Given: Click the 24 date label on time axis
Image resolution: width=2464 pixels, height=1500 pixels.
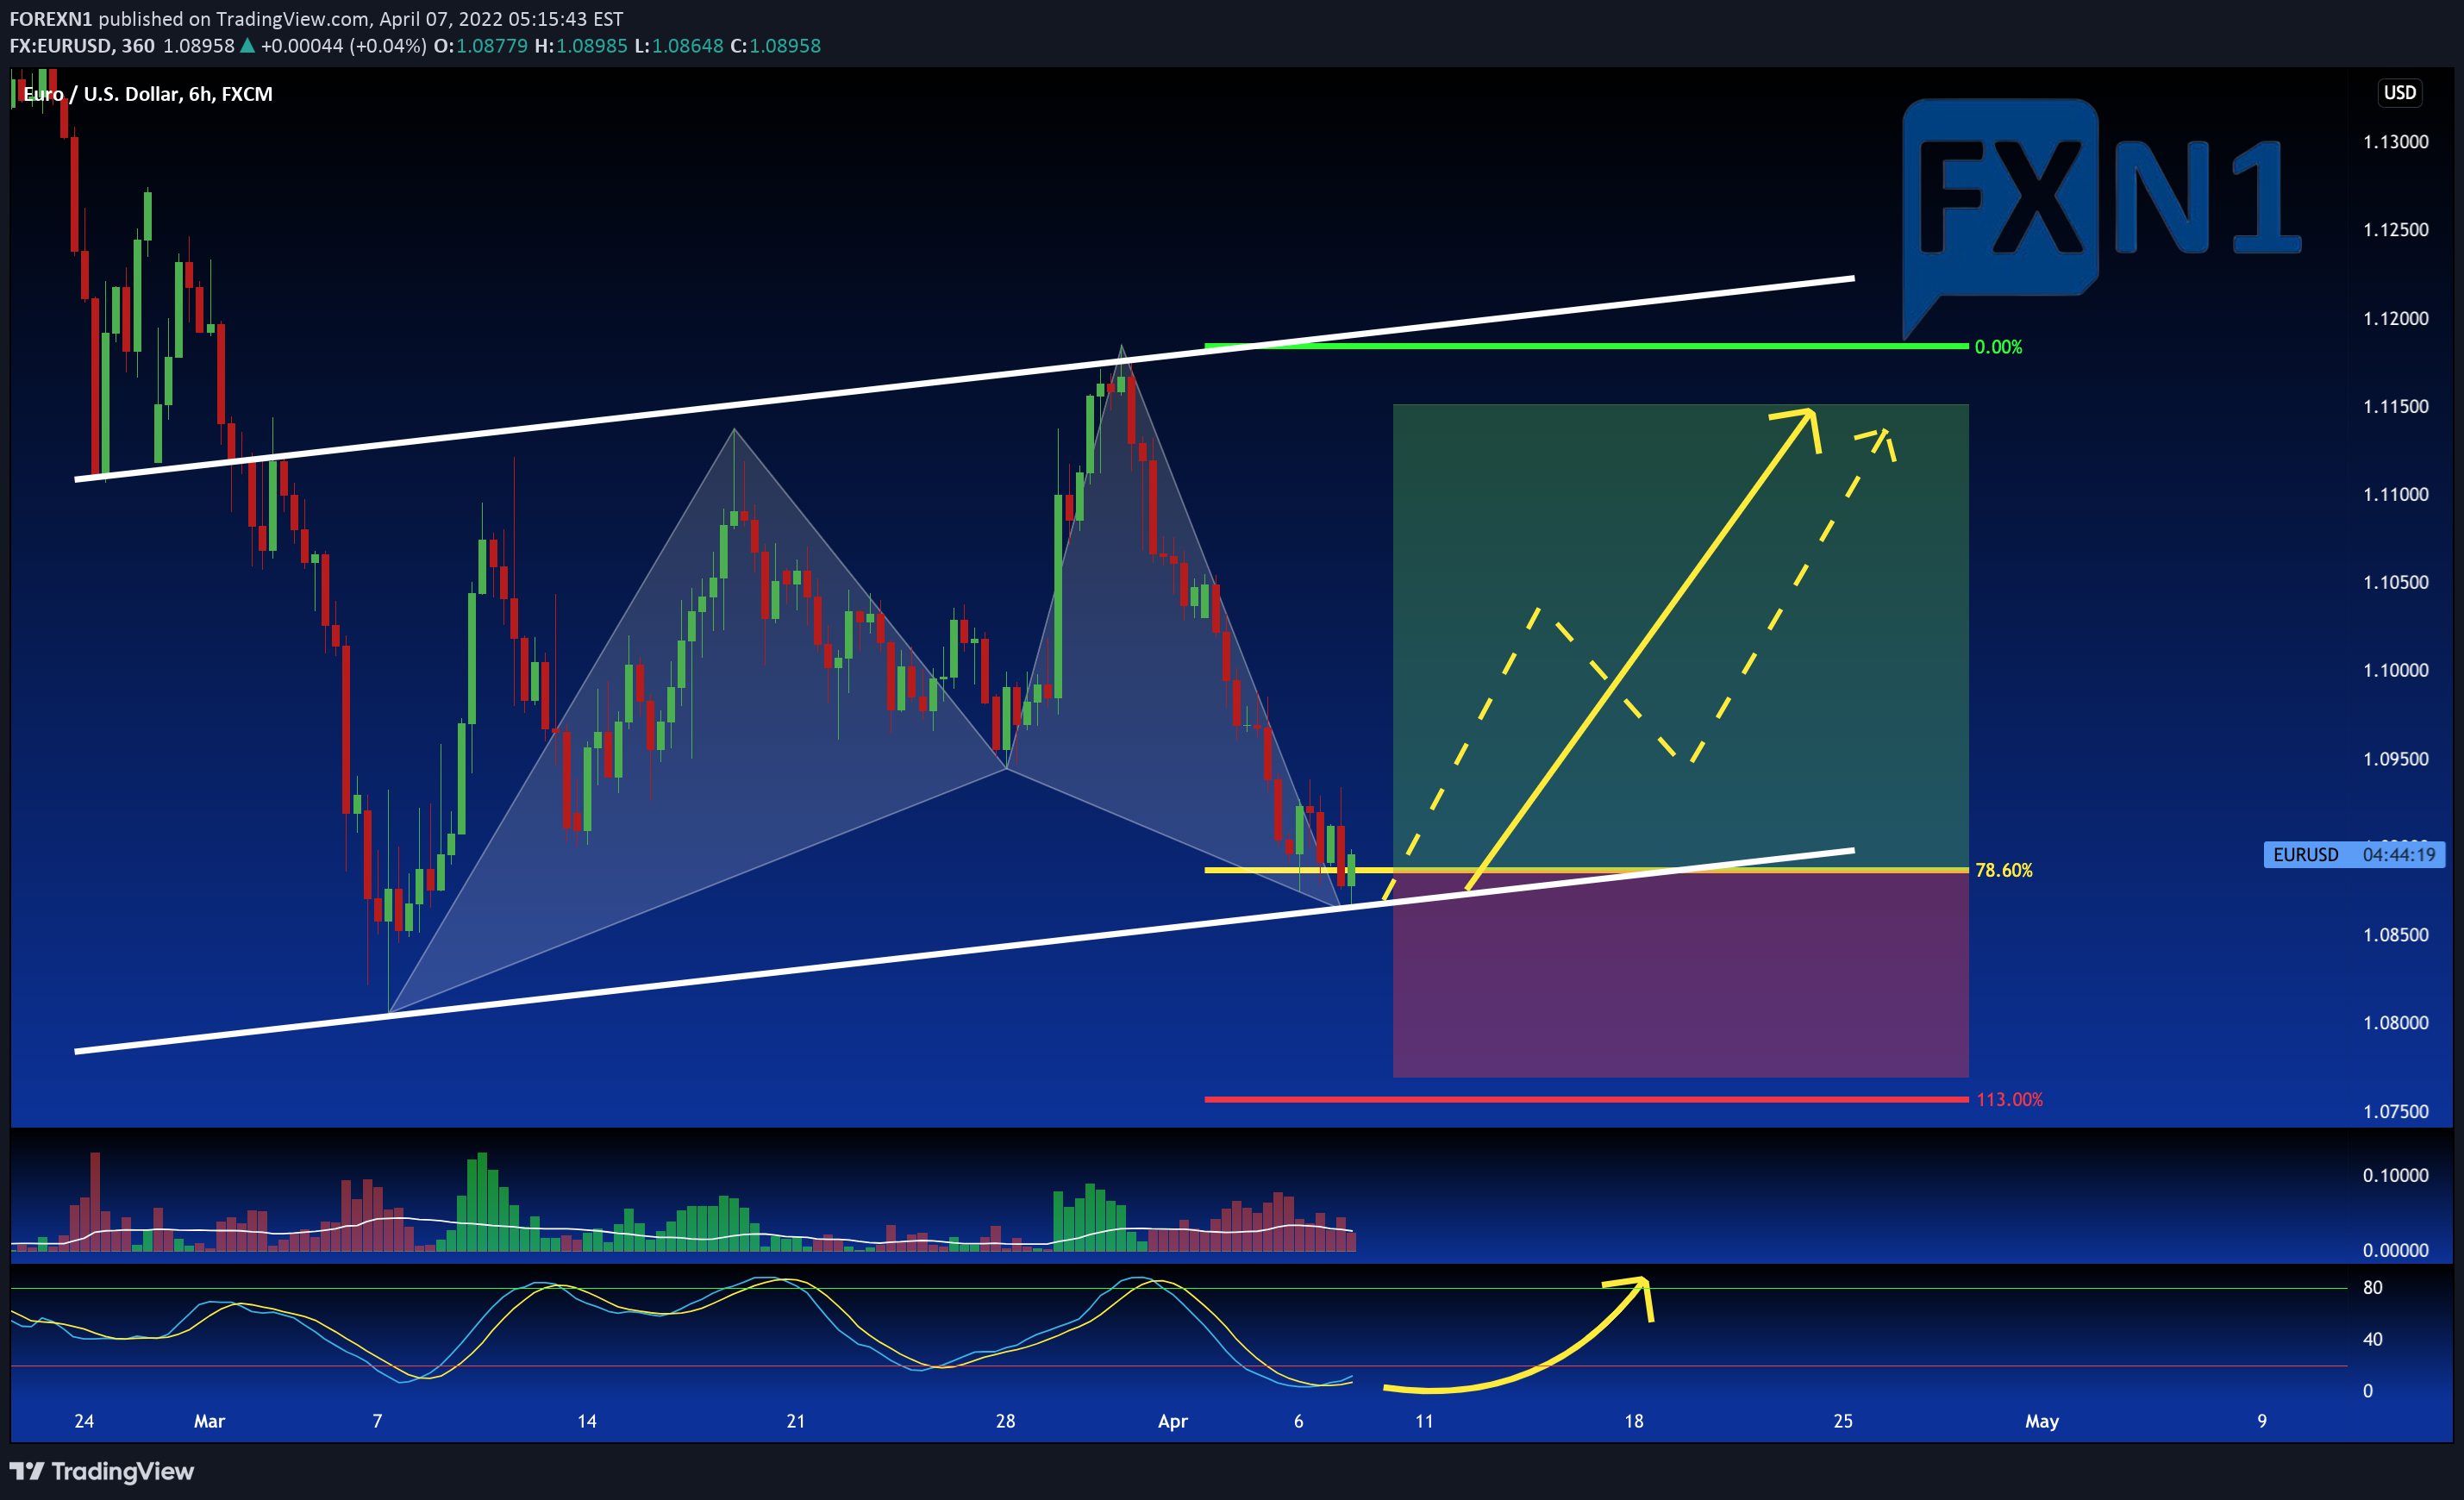Looking at the screenshot, I should (84, 1421).
